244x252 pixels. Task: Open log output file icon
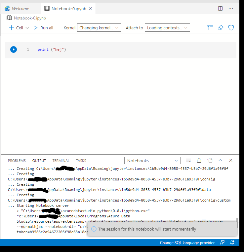pos(210,160)
